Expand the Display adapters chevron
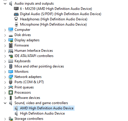 click(x=5, y=40)
